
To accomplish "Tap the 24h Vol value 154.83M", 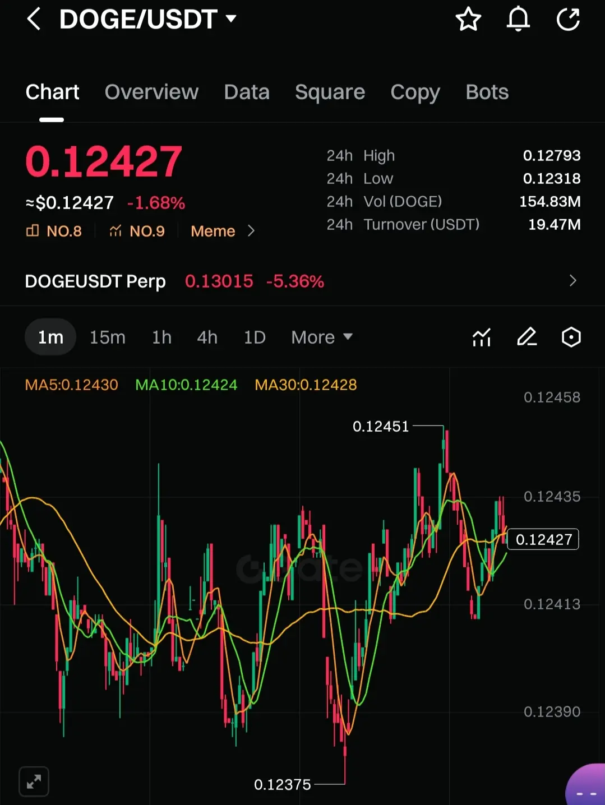I will 550,201.
